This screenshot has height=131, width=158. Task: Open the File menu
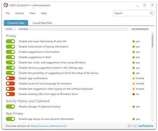point(8,13)
